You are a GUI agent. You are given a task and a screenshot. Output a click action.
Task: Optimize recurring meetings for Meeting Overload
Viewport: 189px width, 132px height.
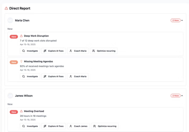coord(105,126)
